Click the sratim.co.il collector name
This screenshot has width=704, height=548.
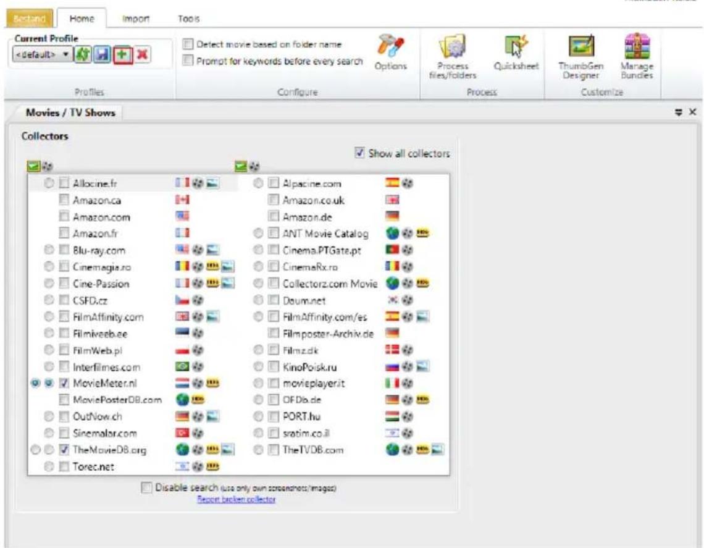[x=306, y=433]
